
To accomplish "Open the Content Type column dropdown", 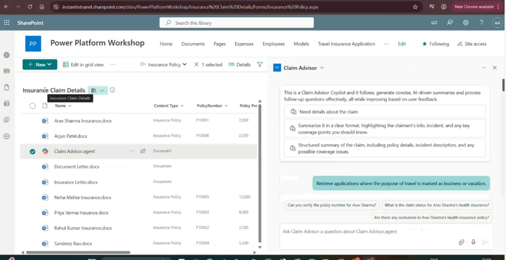I will 169,106.
